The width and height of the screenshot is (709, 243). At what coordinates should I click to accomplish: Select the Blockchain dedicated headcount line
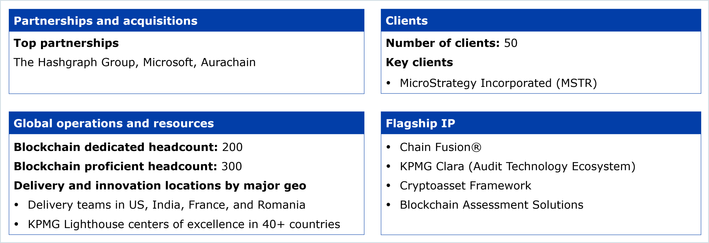tap(128, 147)
